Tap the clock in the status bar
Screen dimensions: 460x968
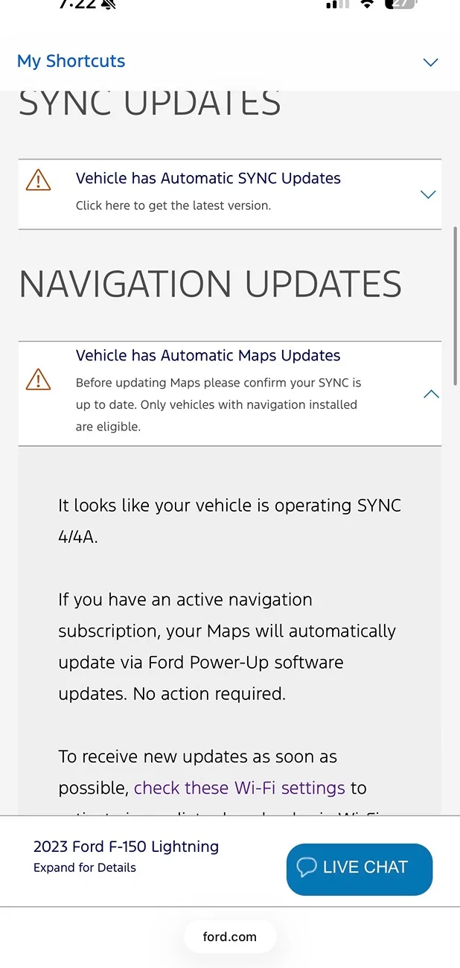click(74, 4)
